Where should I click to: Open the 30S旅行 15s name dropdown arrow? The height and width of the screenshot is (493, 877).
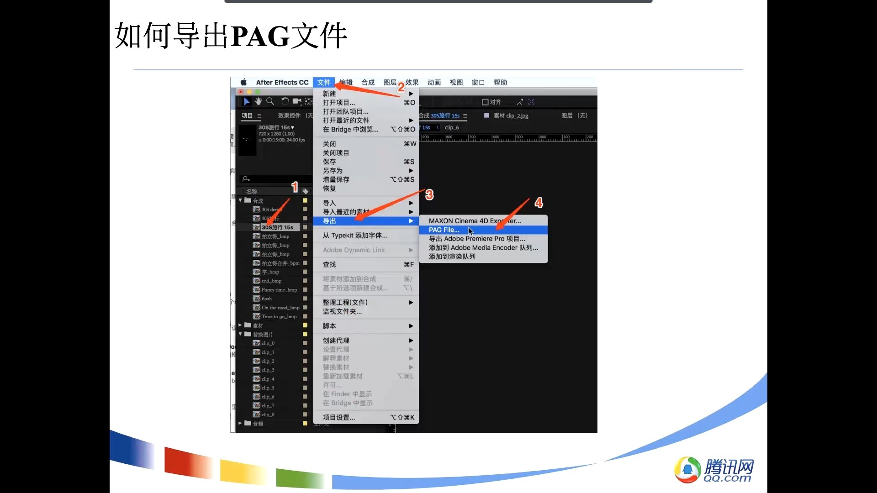292,127
